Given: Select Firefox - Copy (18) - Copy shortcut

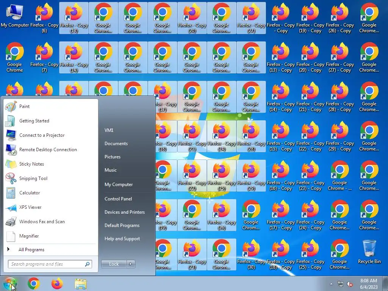Looking at the screenshot, I should pyautogui.click(x=281, y=255).
